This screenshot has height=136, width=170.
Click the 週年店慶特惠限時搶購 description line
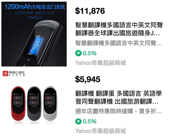(118, 111)
